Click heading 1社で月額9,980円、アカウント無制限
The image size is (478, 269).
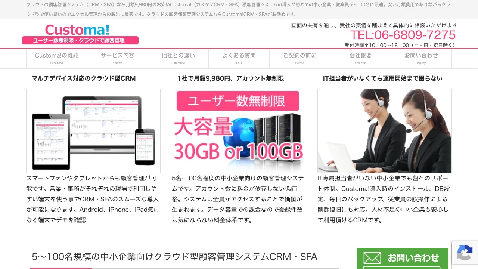click(x=231, y=78)
